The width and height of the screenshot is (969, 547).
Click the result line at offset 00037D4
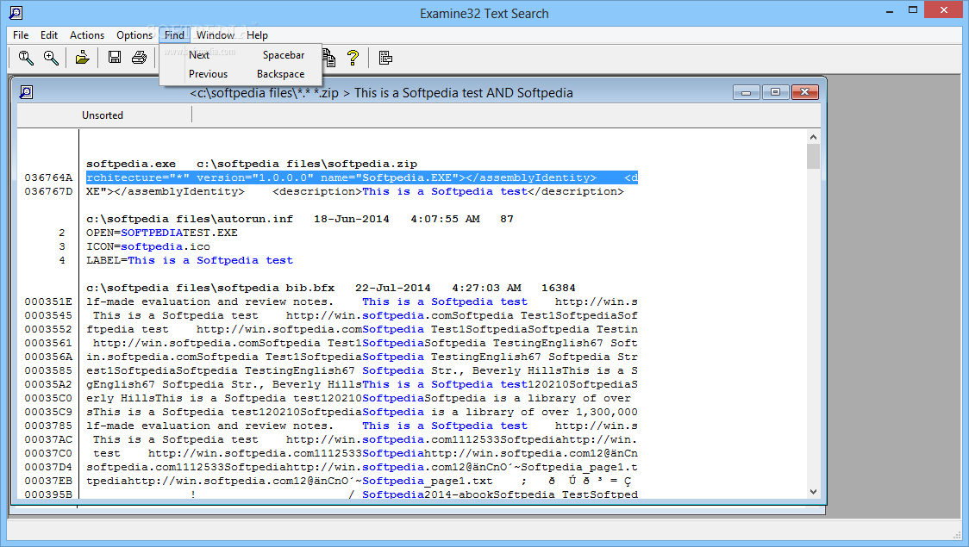tap(361, 468)
